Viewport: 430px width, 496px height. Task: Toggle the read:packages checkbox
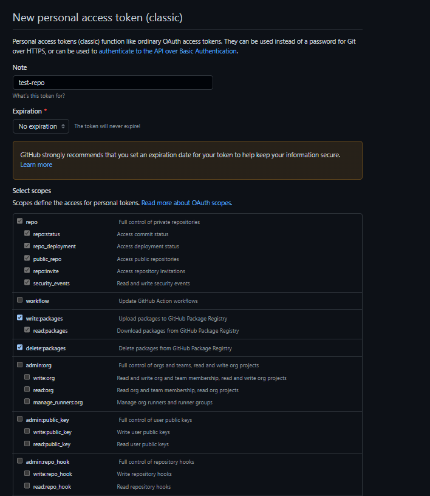(27, 330)
